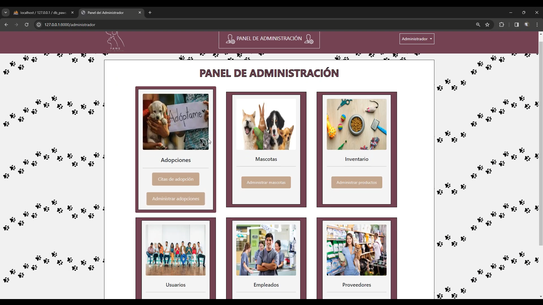View site information via the lock icon
The width and height of the screenshot is (543, 305).
coord(39,25)
